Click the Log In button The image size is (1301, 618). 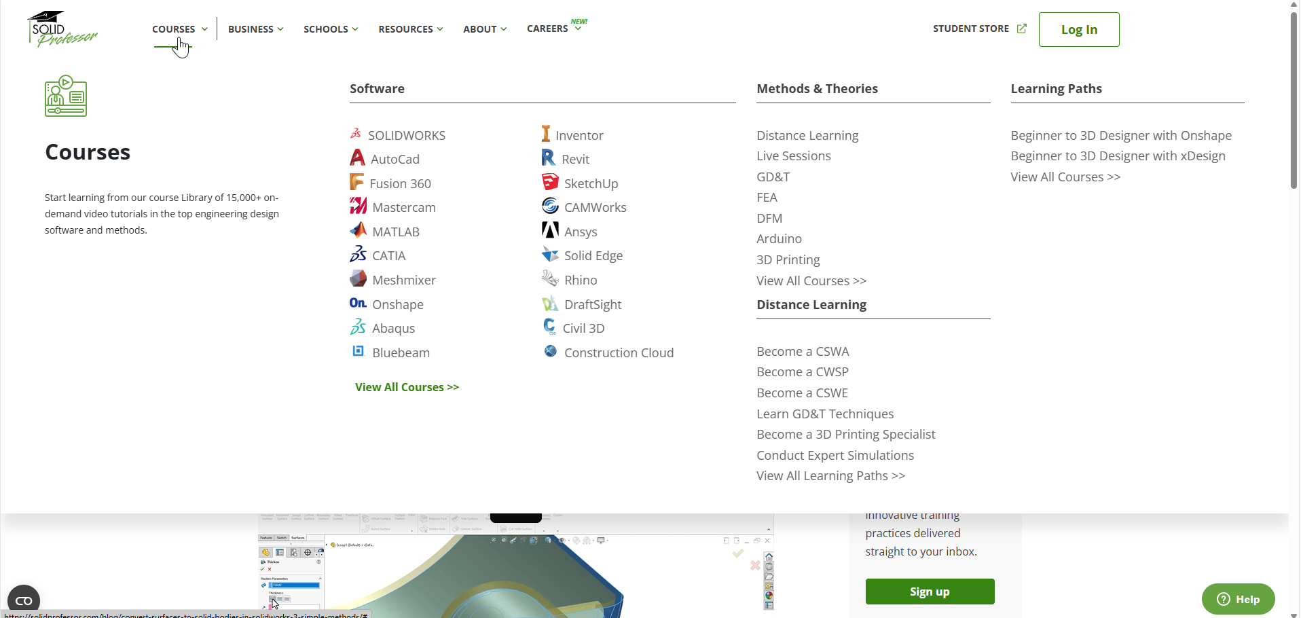coord(1078,30)
